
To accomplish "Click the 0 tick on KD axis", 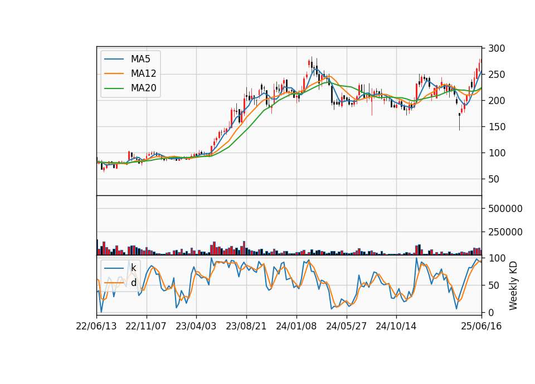I will (x=491, y=313).
